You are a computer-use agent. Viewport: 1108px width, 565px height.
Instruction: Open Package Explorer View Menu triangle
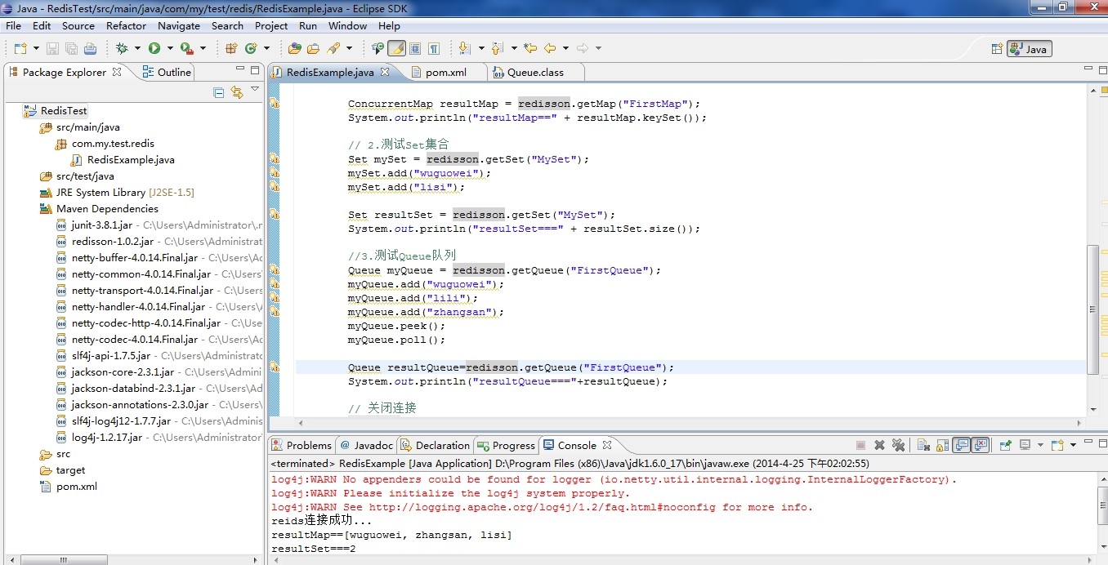255,89
